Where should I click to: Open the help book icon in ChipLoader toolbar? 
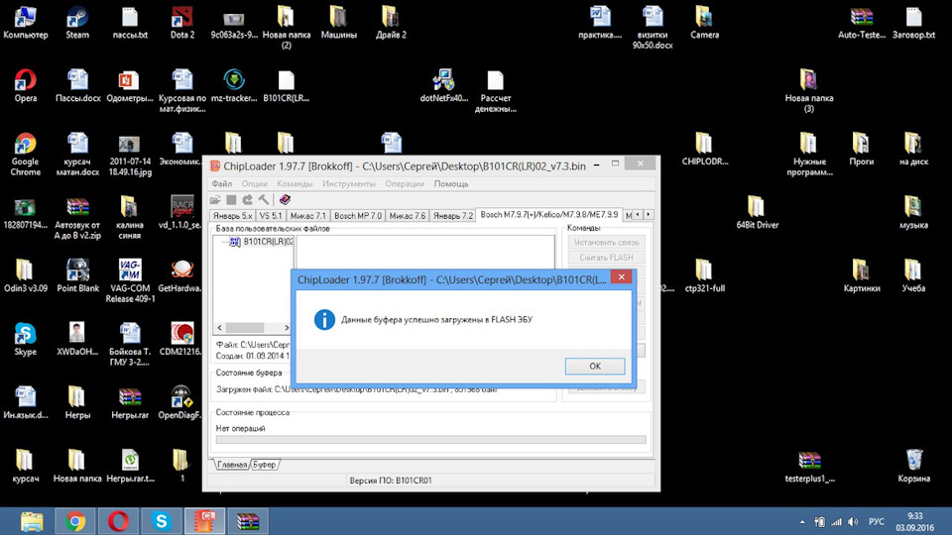285,199
